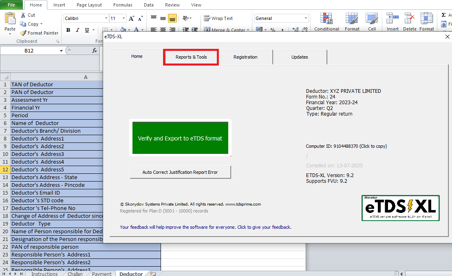Select cell 'PAN of responsible person'
452x276 pixels.
pos(86,247)
